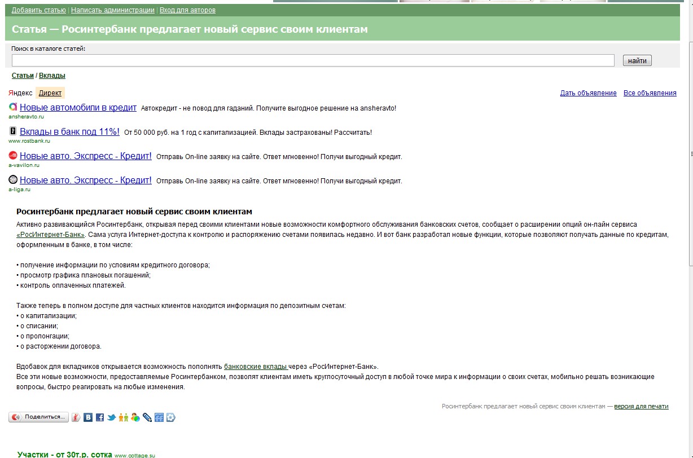693x458 pixels.
Task: Click the найти search button
Action: (x=637, y=60)
